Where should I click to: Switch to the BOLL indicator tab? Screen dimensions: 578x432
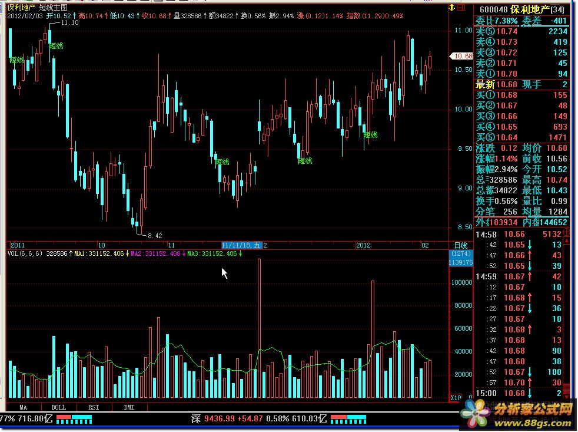click(x=59, y=407)
